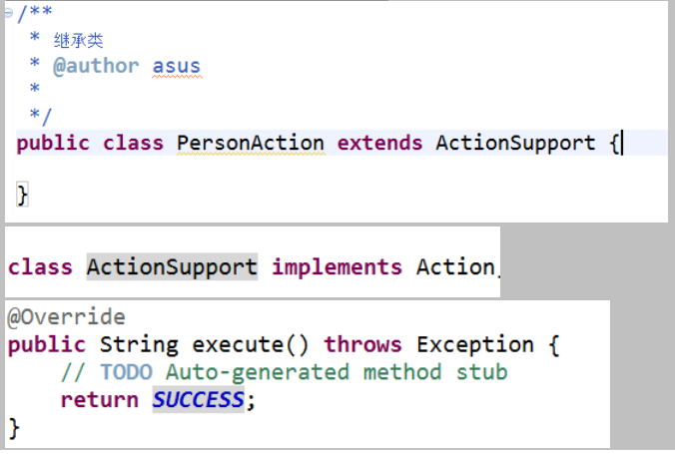675x454 pixels.
Task: Click the return keyword
Action: click(x=99, y=400)
